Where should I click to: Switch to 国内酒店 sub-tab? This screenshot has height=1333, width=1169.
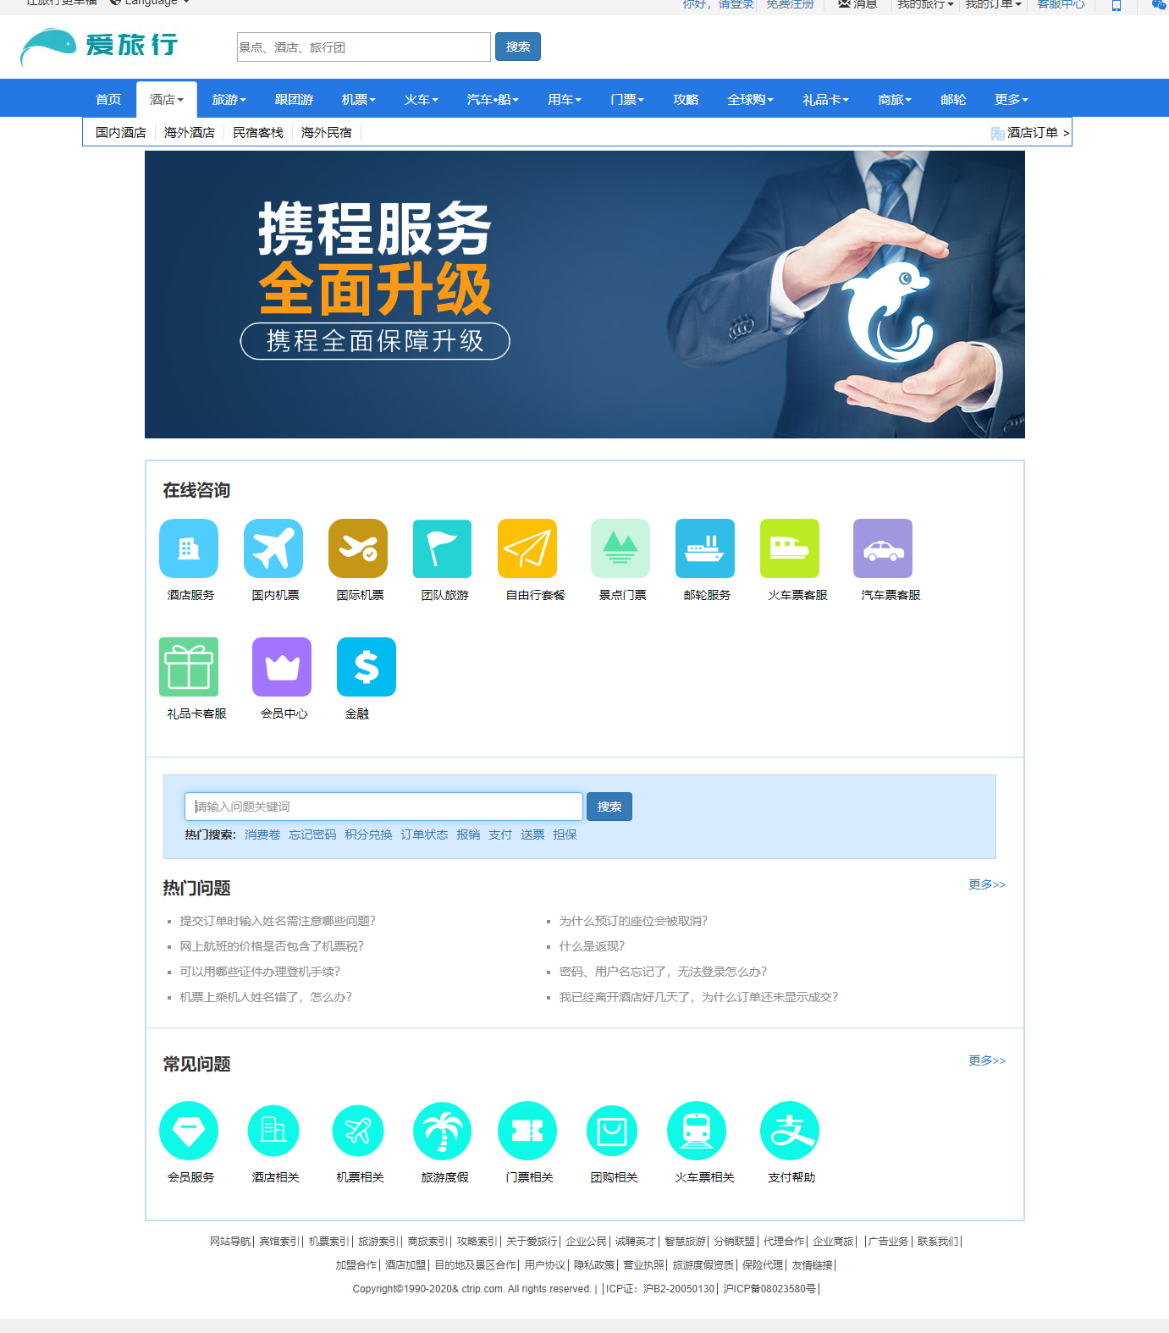coord(121,133)
